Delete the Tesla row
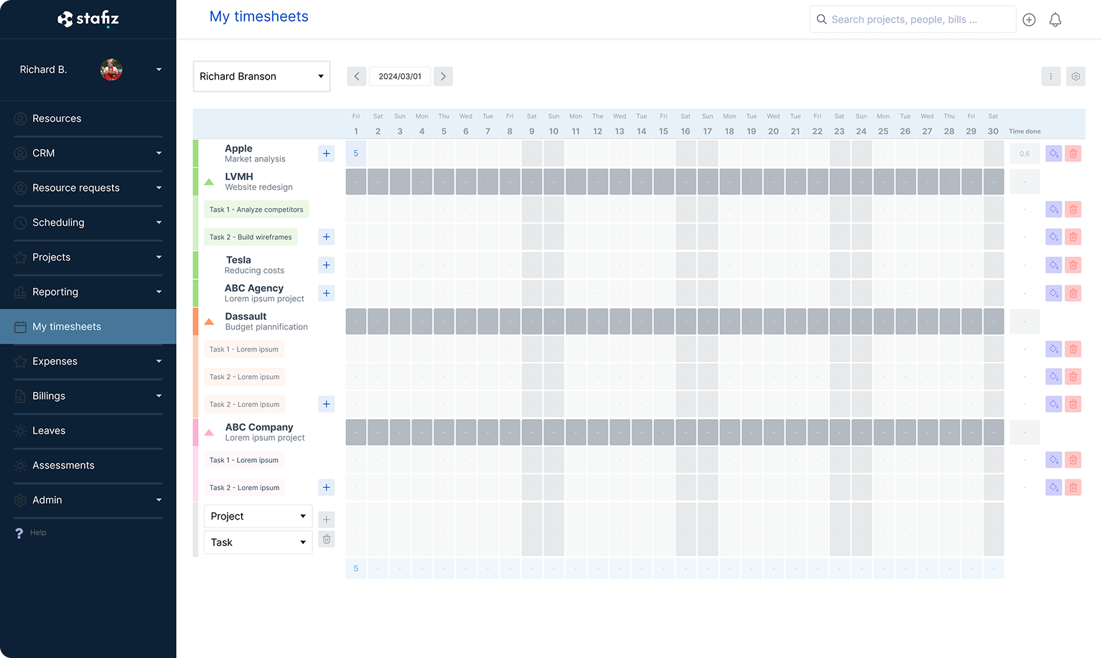Viewport: 1102px width, 658px height. [x=1073, y=265]
